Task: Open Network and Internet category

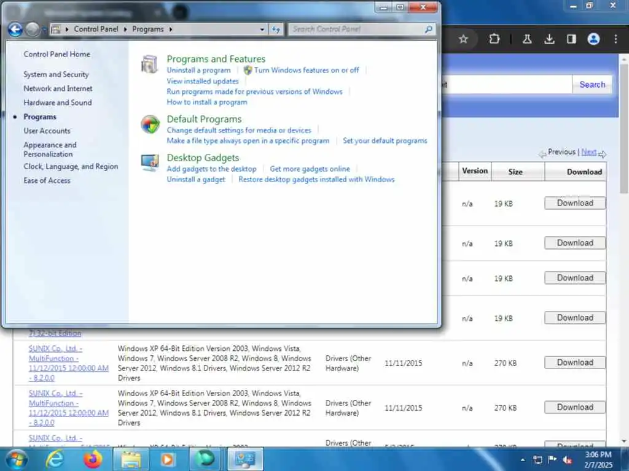Action: [x=58, y=88]
